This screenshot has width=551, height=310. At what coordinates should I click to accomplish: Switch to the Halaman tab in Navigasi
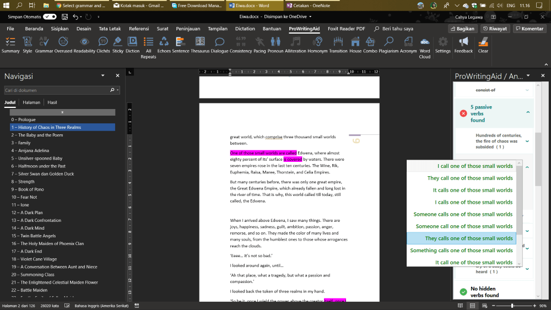[x=31, y=102]
